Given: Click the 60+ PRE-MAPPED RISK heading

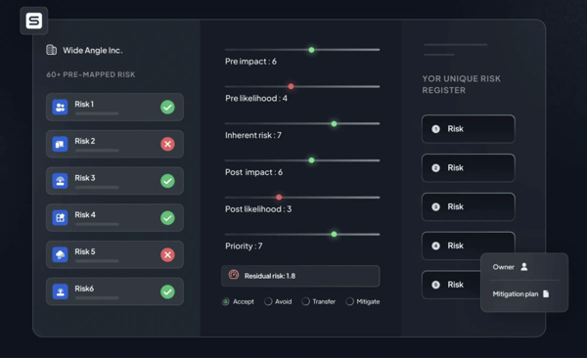Looking at the screenshot, I should point(91,74).
